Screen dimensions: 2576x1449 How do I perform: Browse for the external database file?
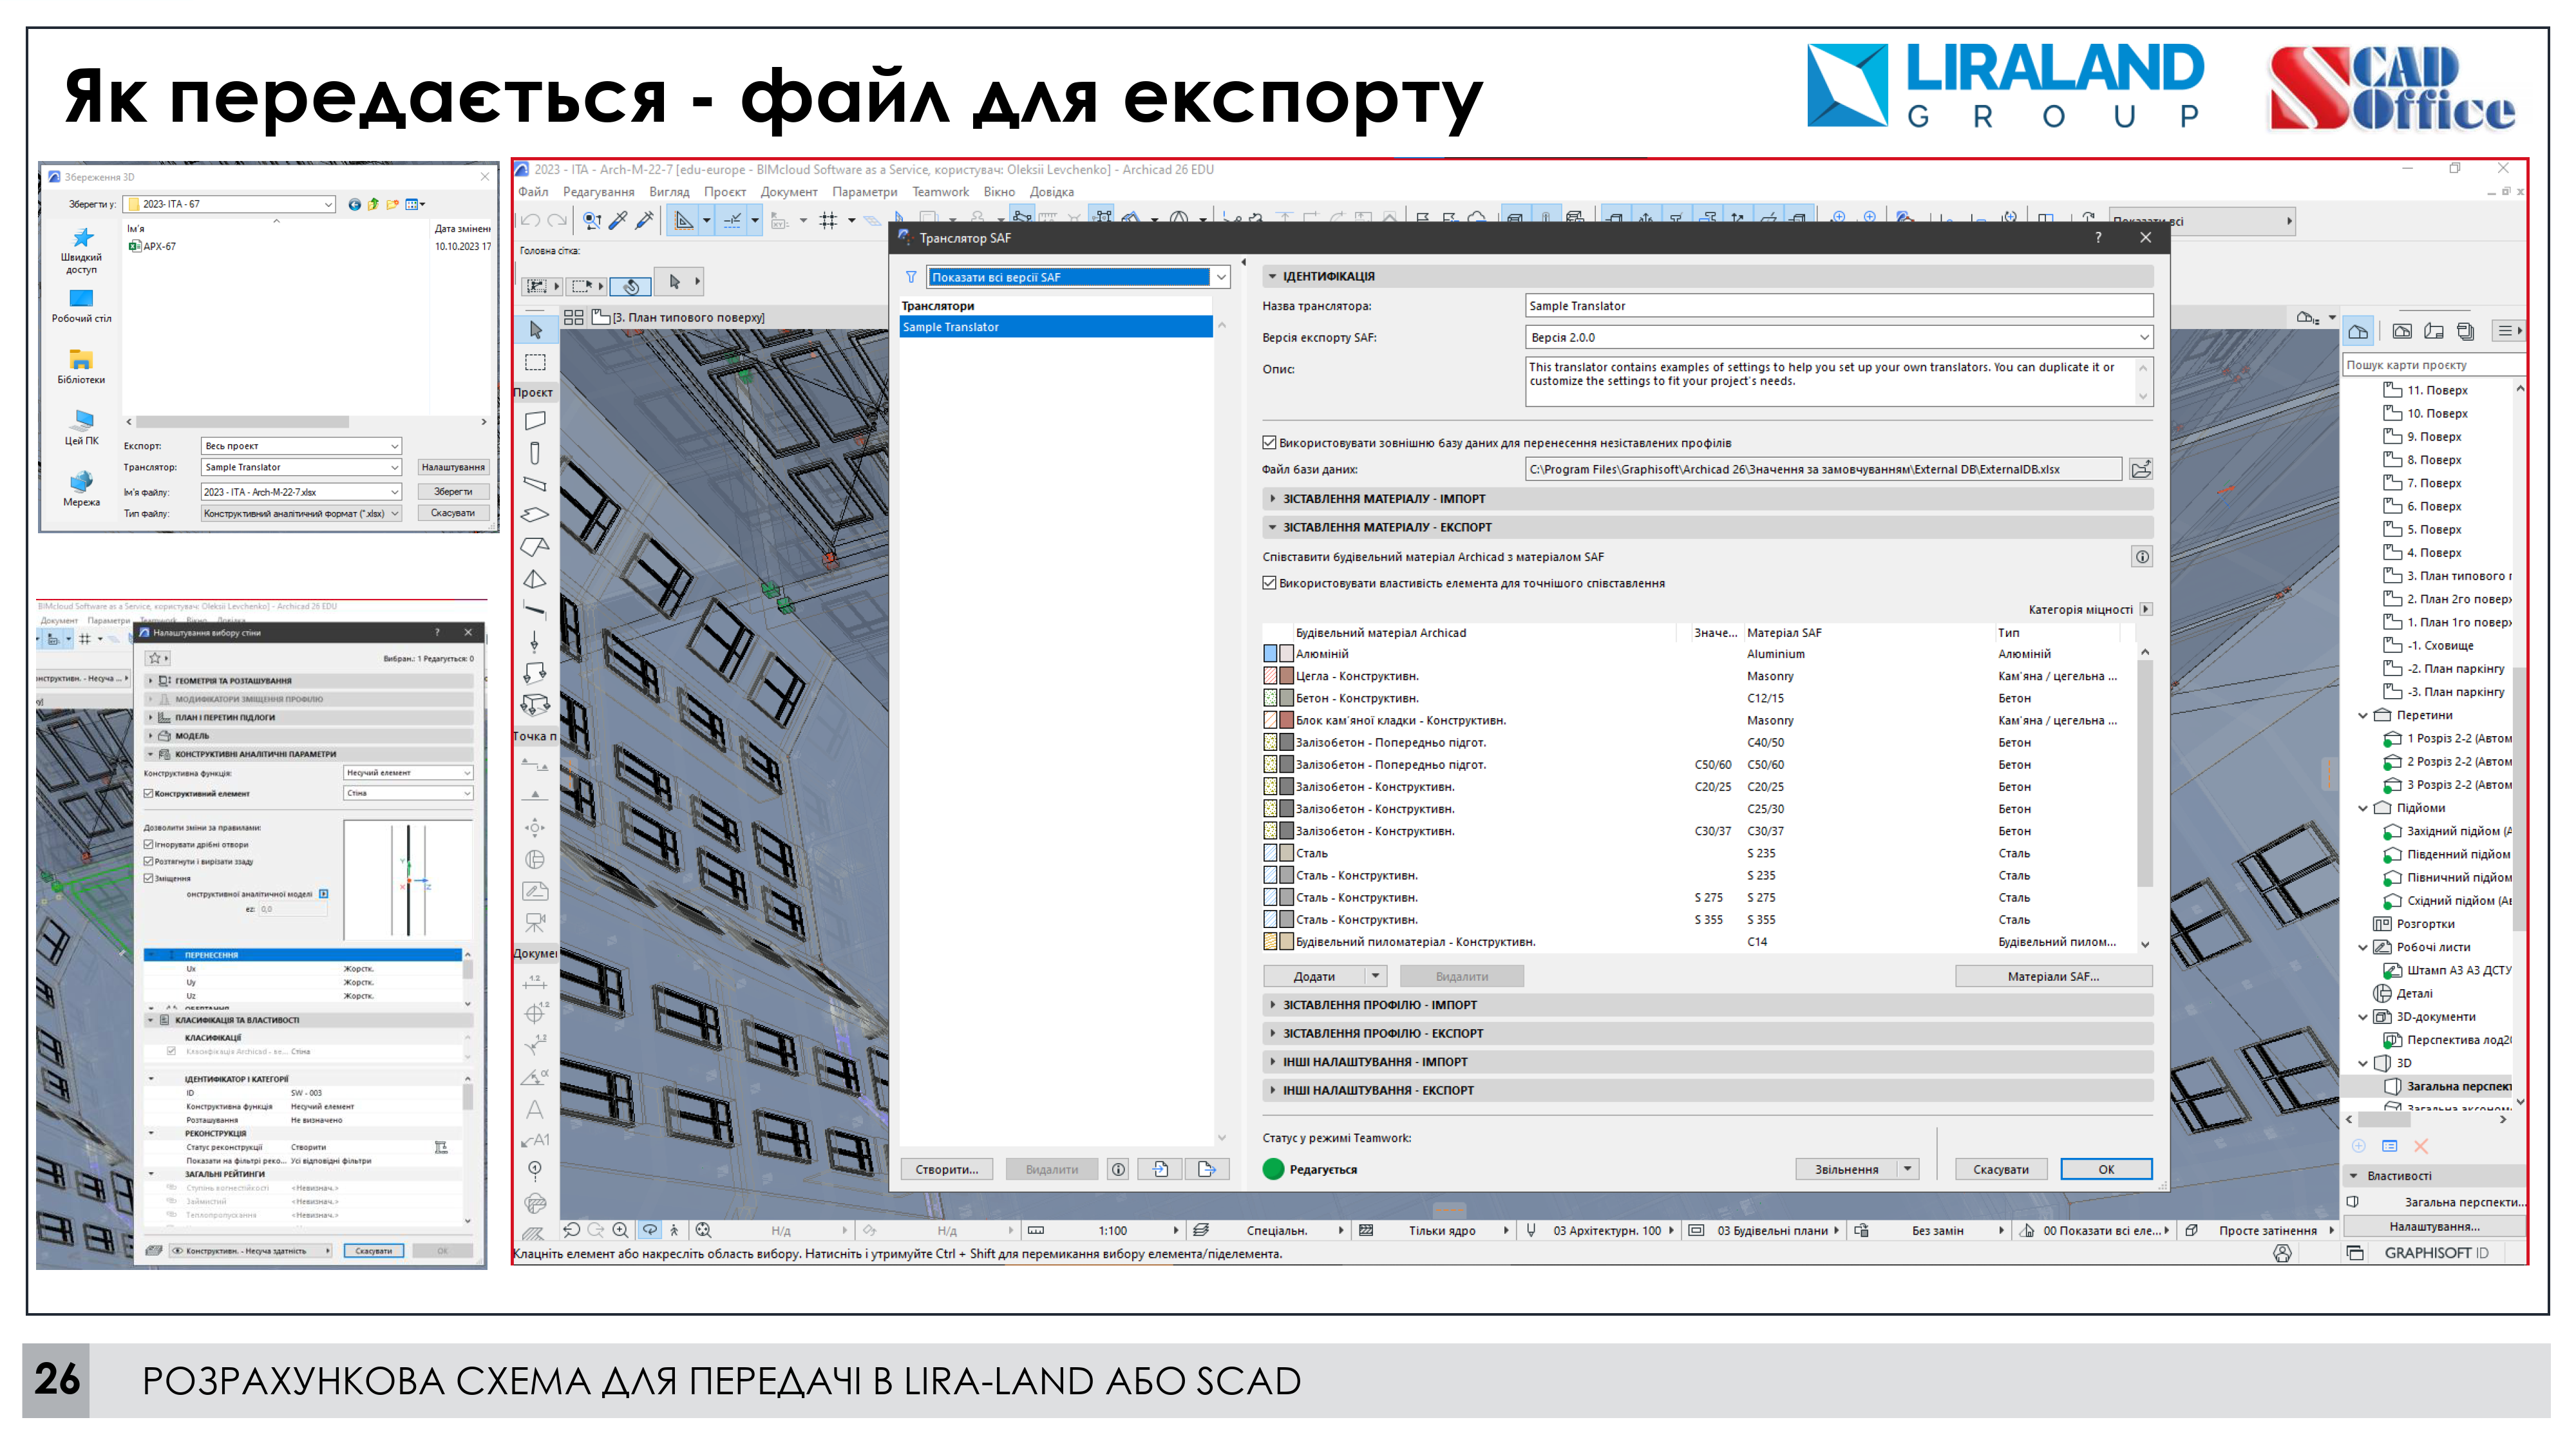(2141, 469)
